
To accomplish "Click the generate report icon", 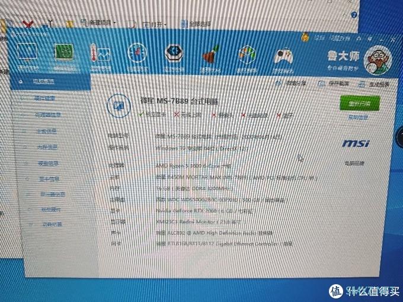I will point(362,84).
